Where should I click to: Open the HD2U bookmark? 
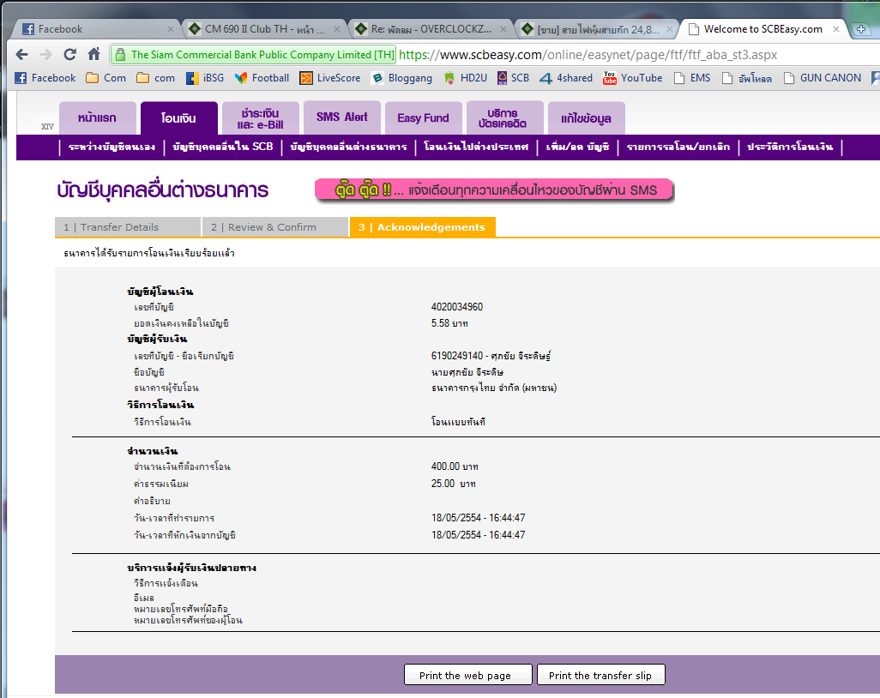click(465, 78)
